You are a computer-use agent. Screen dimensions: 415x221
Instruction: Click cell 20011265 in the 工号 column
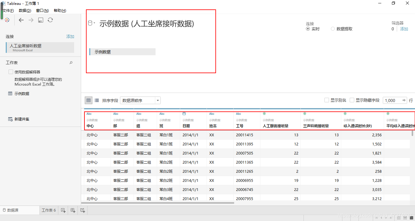point(245,171)
